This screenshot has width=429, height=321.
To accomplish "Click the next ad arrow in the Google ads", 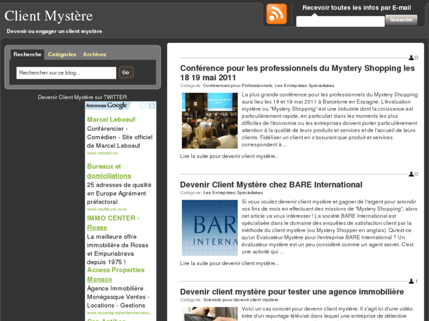I will pyautogui.click(x=152, y=106).
